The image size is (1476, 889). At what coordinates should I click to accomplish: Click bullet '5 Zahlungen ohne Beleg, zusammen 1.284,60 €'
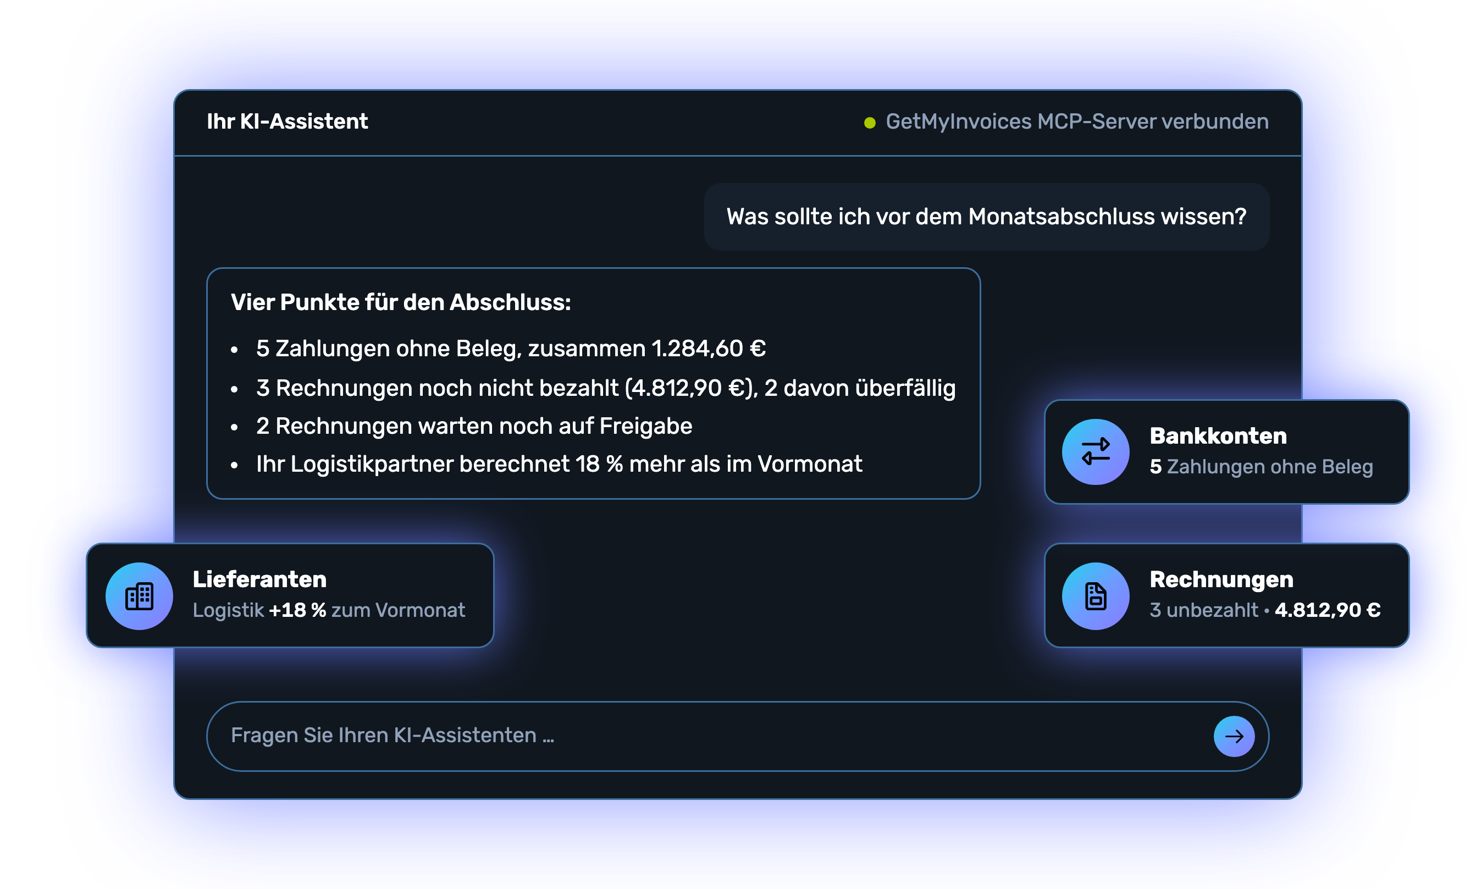(511, 349)
